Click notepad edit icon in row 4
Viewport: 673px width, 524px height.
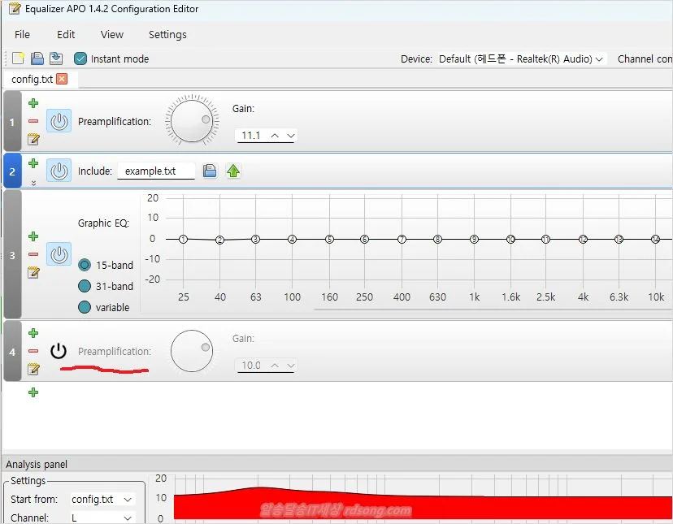[x=33, y=369]
